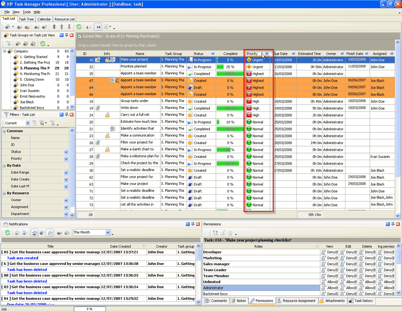
Task: Open the Current filter combo box
Action: pyautogui.click(x=28, y=123)
